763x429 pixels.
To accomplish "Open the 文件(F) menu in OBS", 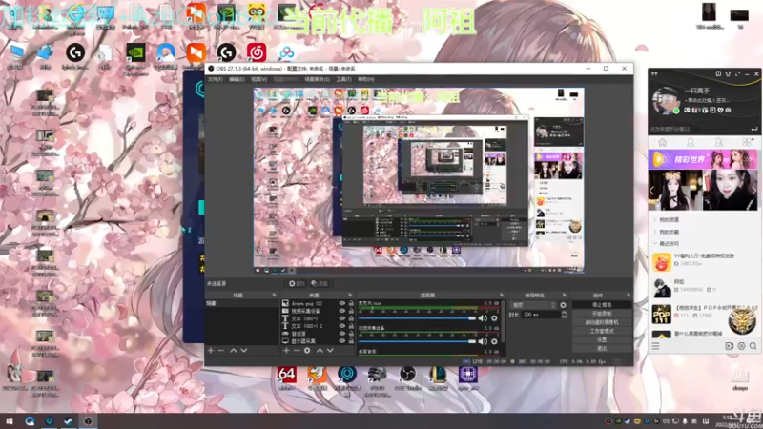I will (216, 79).
